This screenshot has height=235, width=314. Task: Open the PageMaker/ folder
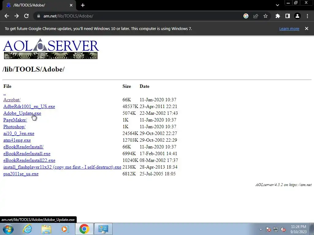15,120
